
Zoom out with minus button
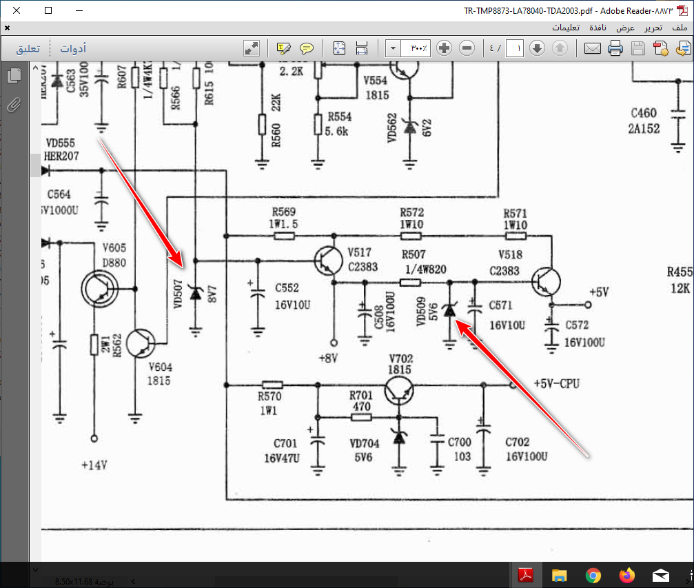click(467, 48)
